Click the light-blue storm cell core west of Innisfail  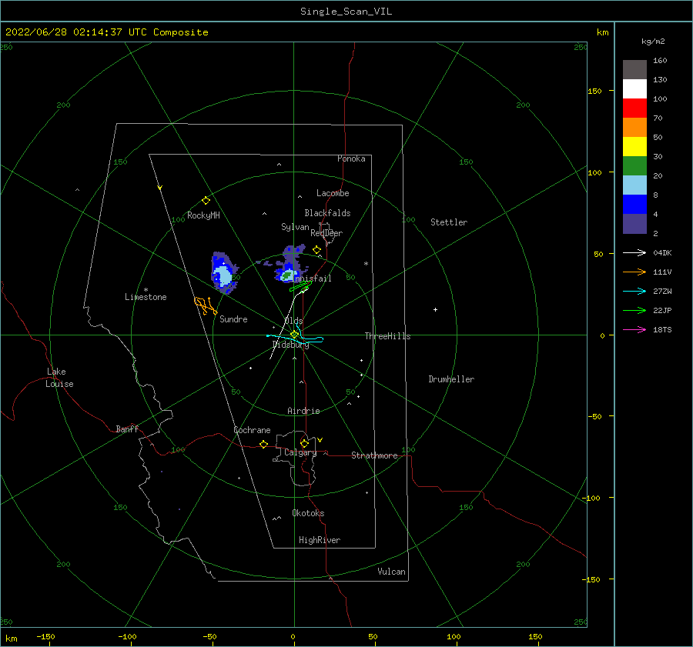[223, 276]
